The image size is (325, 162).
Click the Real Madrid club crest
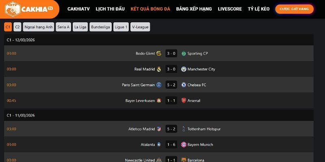pyautogui.click(x=159, y=69)
